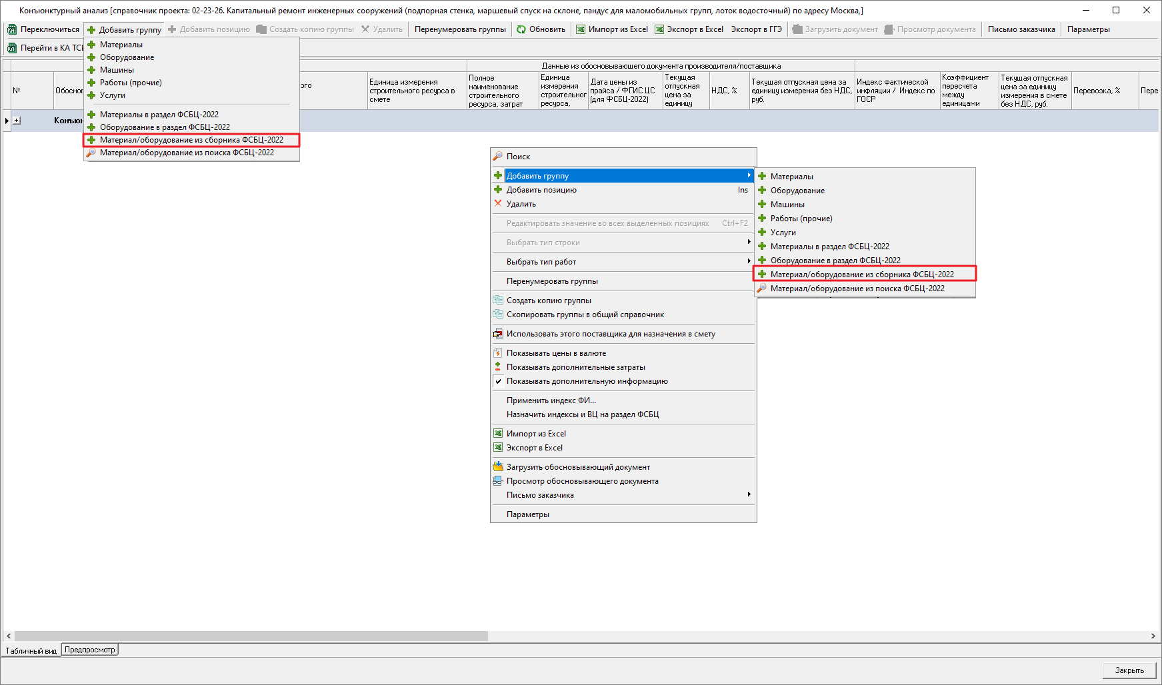
Task: Click the Excel icon for Импорт из Excel in toolbar
Action: pos(581,29)
